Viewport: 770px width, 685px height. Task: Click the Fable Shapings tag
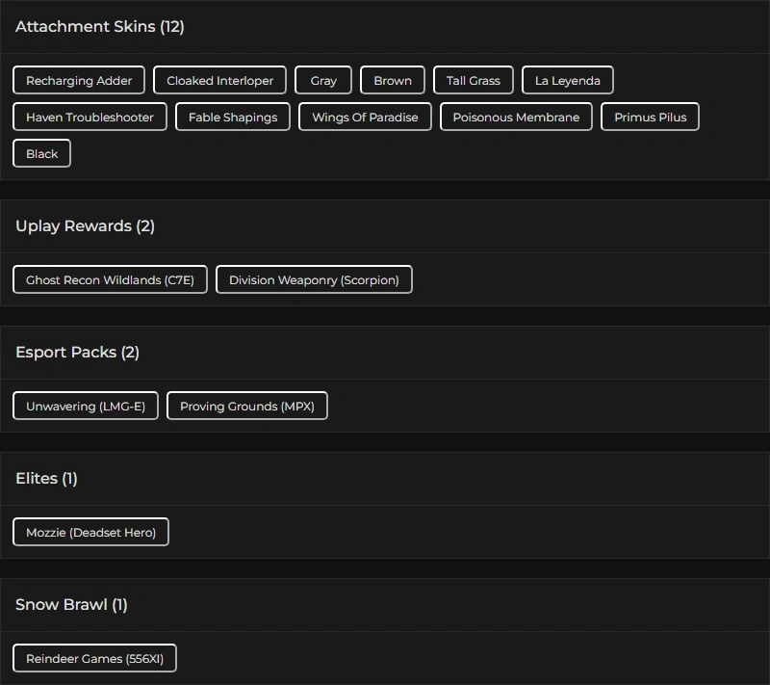pyautogui.click(x=233, y=118)
